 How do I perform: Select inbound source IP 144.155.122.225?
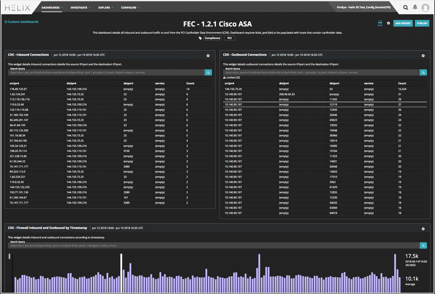tap(20, 187)
